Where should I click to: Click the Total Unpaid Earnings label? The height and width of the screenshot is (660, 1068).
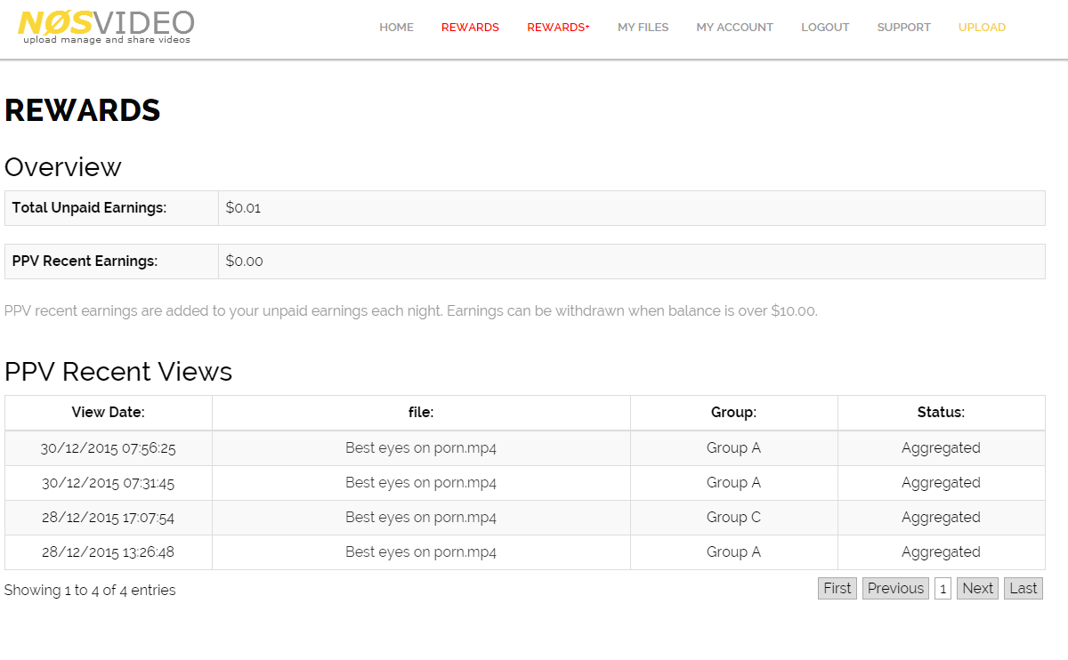[89, 208]
